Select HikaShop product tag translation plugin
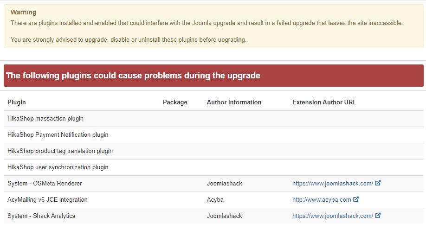Viewport: 426px width, 230px height. coord(60,151)
